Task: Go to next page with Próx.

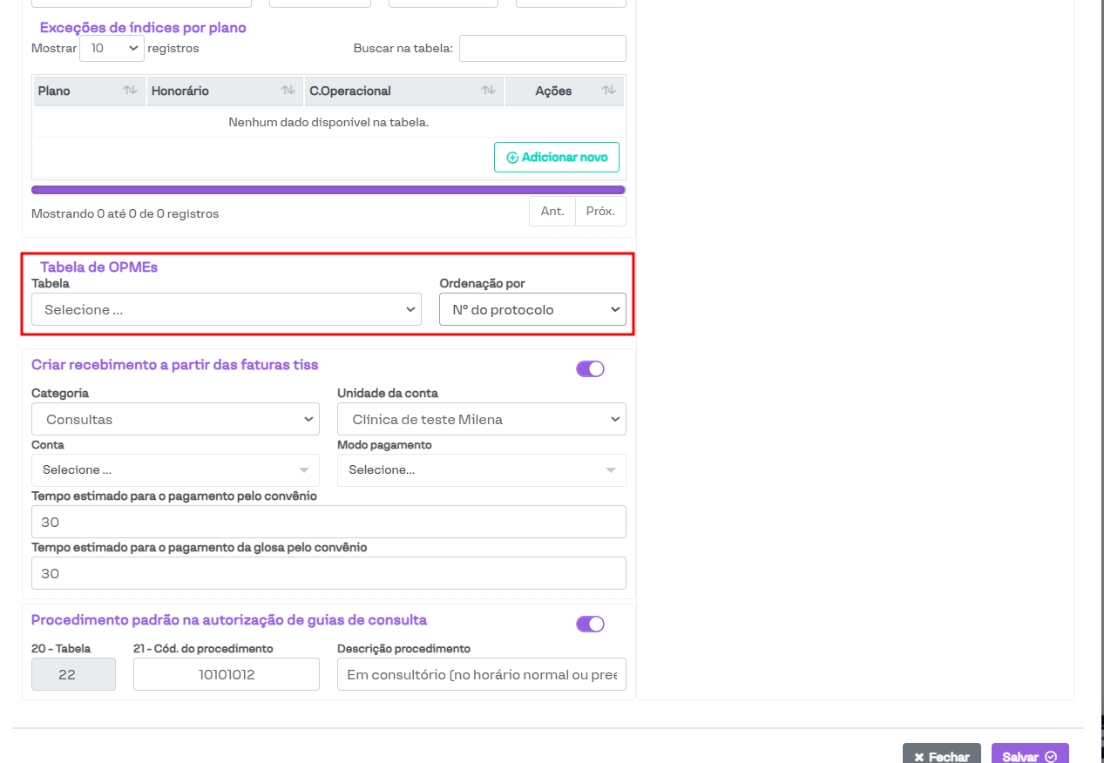Action: [600, 212]
